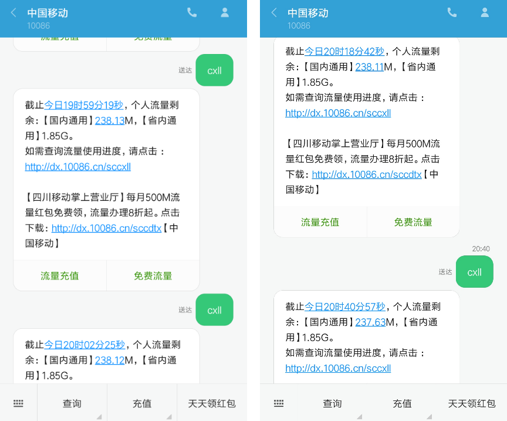The image size is (507, 421).
Task: Call 10086 using the left screen phone icon
Action: pyautogui.click(x=192, y=12)
